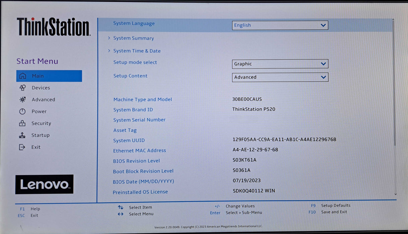The height and width of the screenshot is (234, 408).
Task: Click the System Language label
Action: pos(134,23)
